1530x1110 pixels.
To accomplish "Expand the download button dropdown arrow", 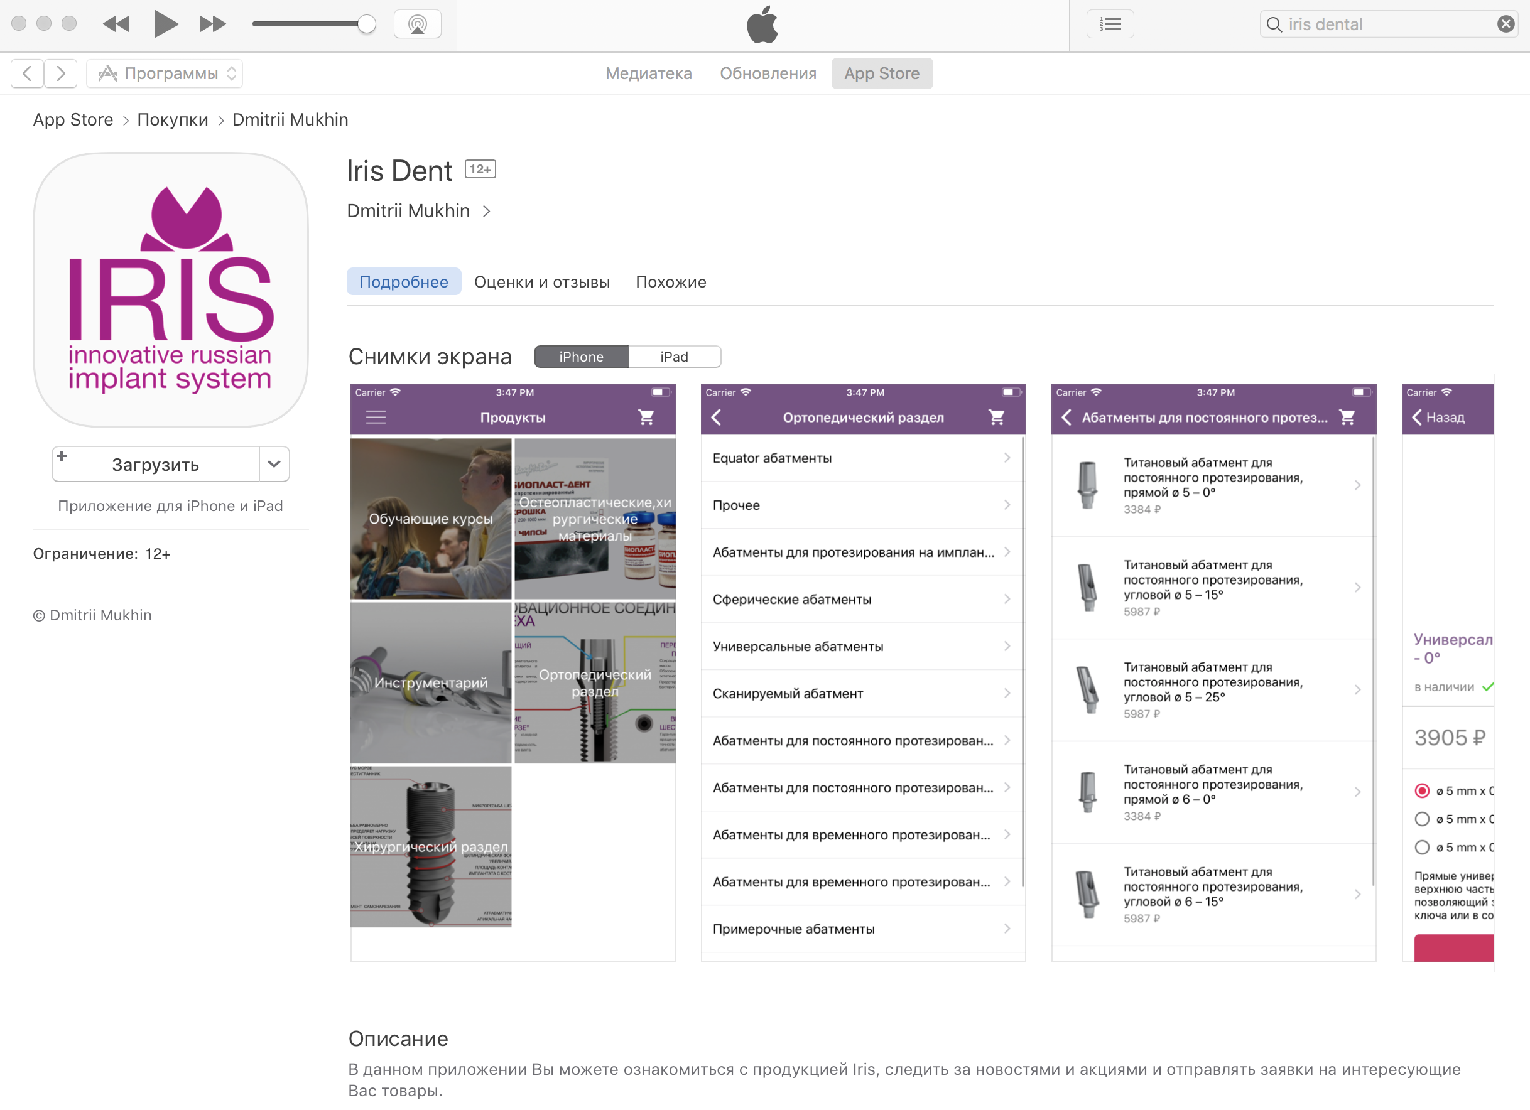I will pyautogui.click(x=274, y=464).
